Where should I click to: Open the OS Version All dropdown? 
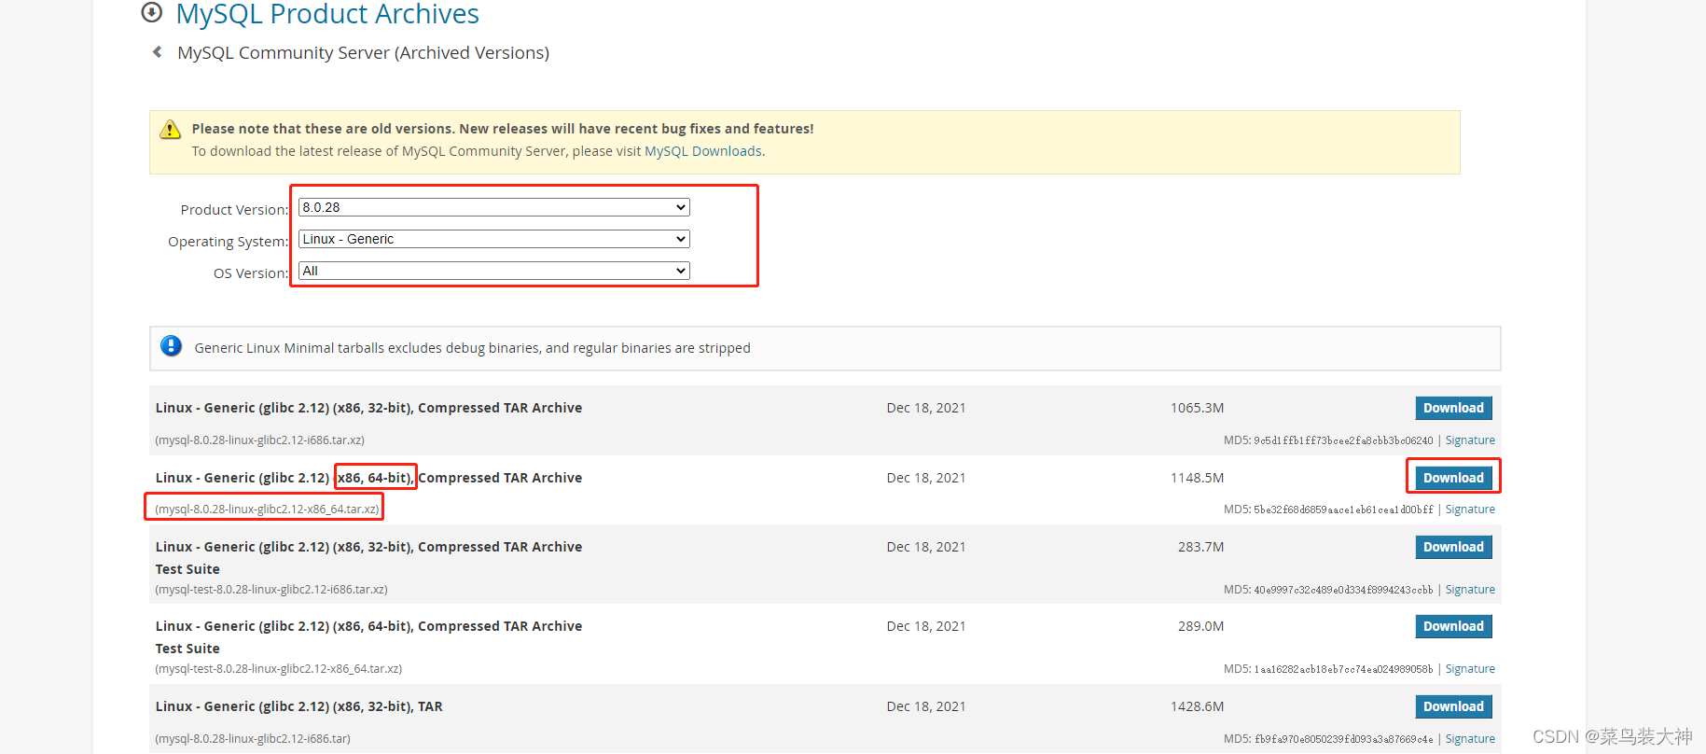click(493, 271)
